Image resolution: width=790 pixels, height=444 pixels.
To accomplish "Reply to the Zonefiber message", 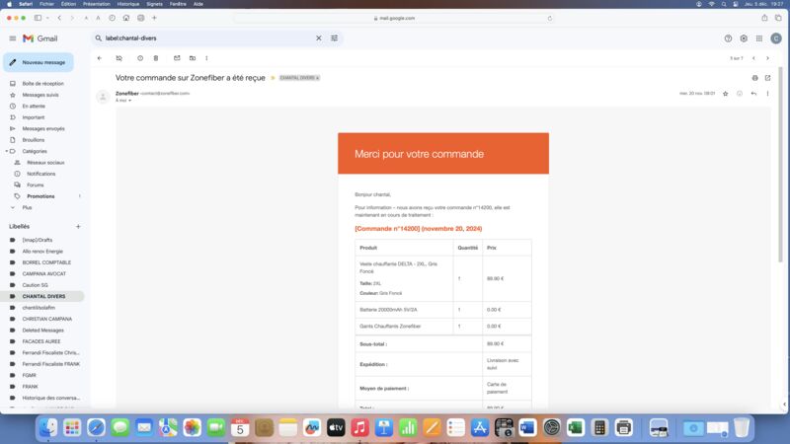I will point(753,94).
